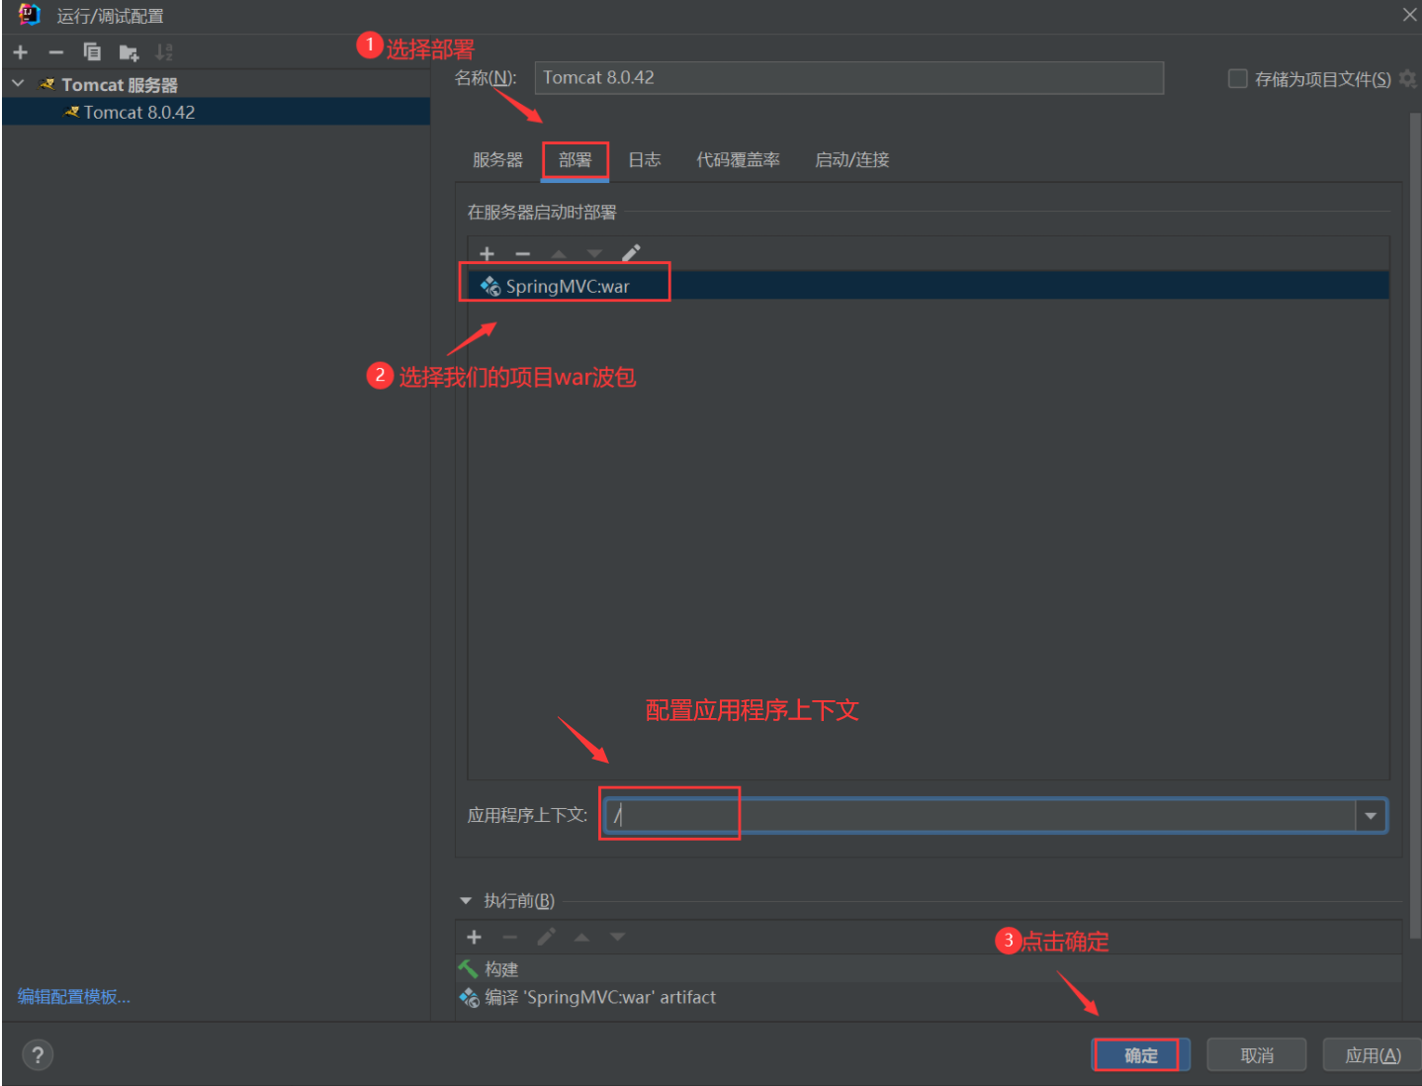Viewport: 1422px width, 1086px height.
Task: Switch to the 部署 tab
Action: pyautogui.click(x=575, y=160)
